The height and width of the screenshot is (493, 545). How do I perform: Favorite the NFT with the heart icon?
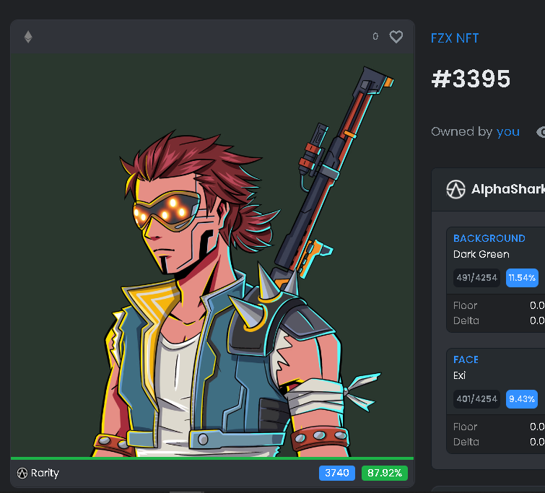(x=396, y=37)
